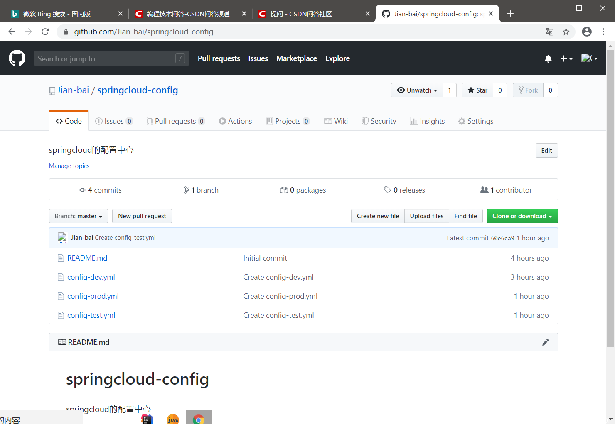Click Issues in top navigation

[258, 58]
